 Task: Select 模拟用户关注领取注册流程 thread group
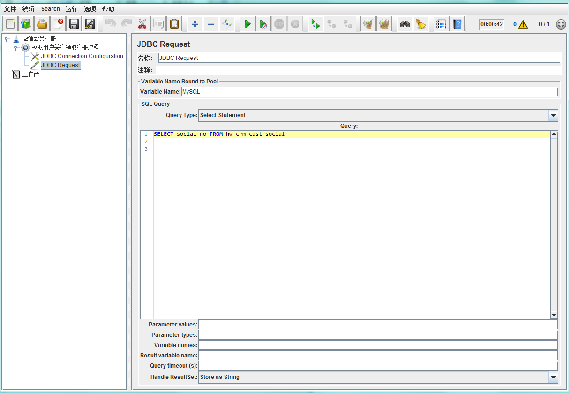[65, 47]
